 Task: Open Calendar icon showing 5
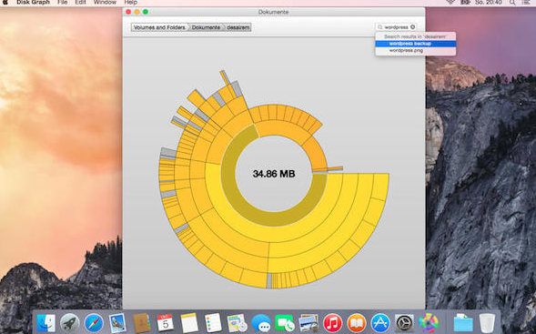(x=165, y=322)
